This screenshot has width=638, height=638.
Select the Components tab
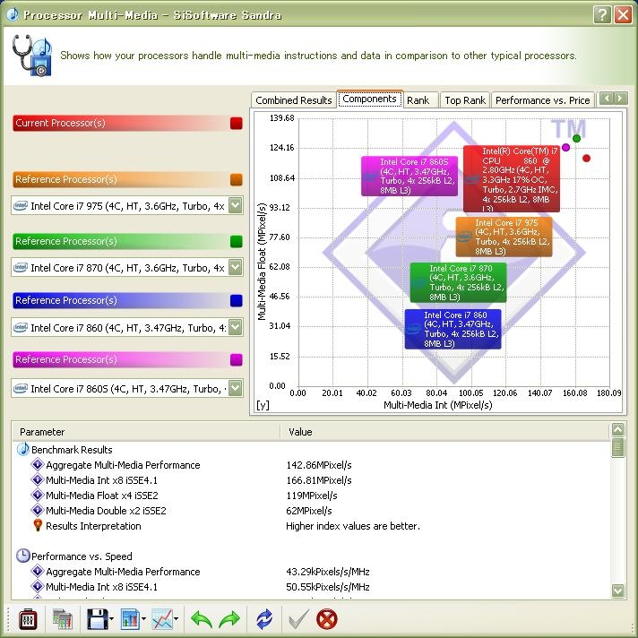coord(369,99)
